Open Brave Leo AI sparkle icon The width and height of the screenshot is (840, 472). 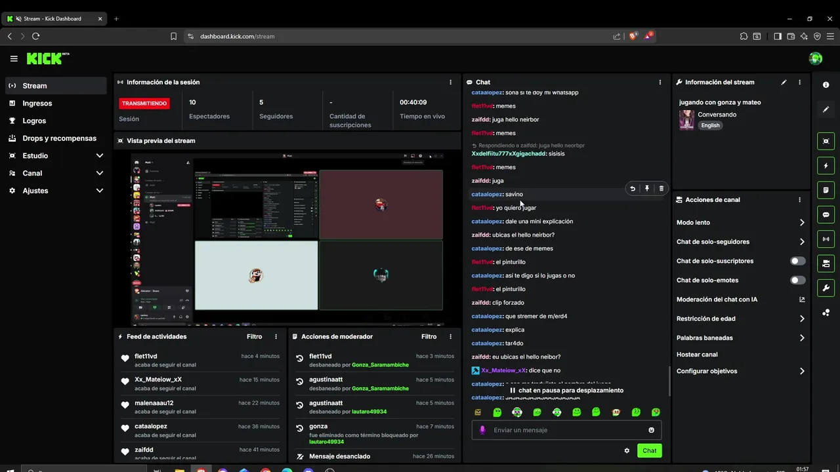pyautogui.click(x=804, y=36)
